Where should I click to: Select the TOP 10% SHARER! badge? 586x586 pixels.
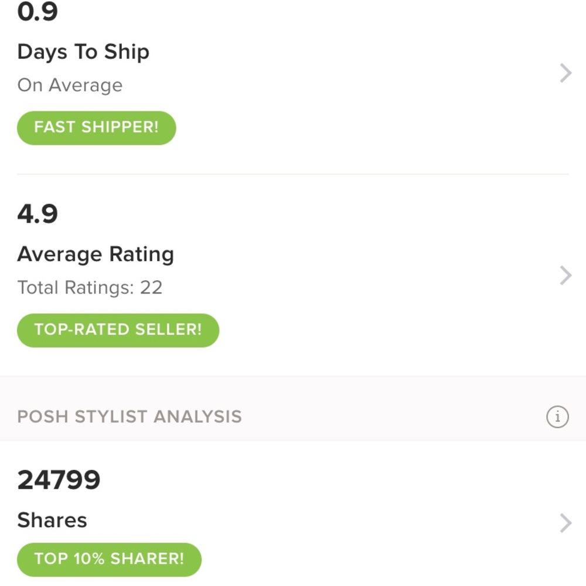109,559
